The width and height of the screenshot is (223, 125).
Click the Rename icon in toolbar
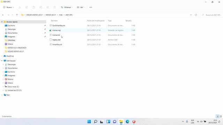click(41, 7)
